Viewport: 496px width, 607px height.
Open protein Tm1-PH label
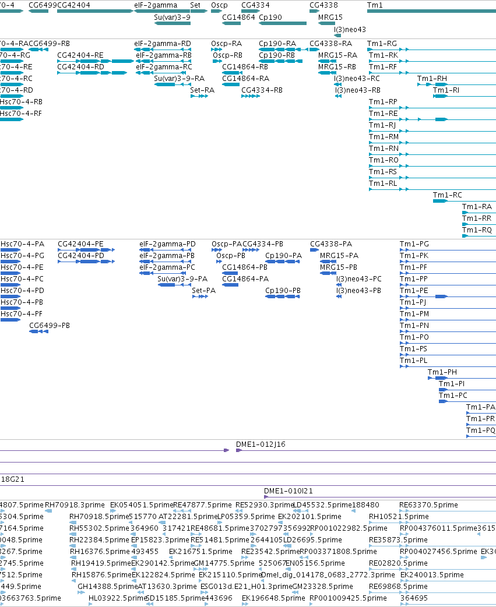point(442,372)
